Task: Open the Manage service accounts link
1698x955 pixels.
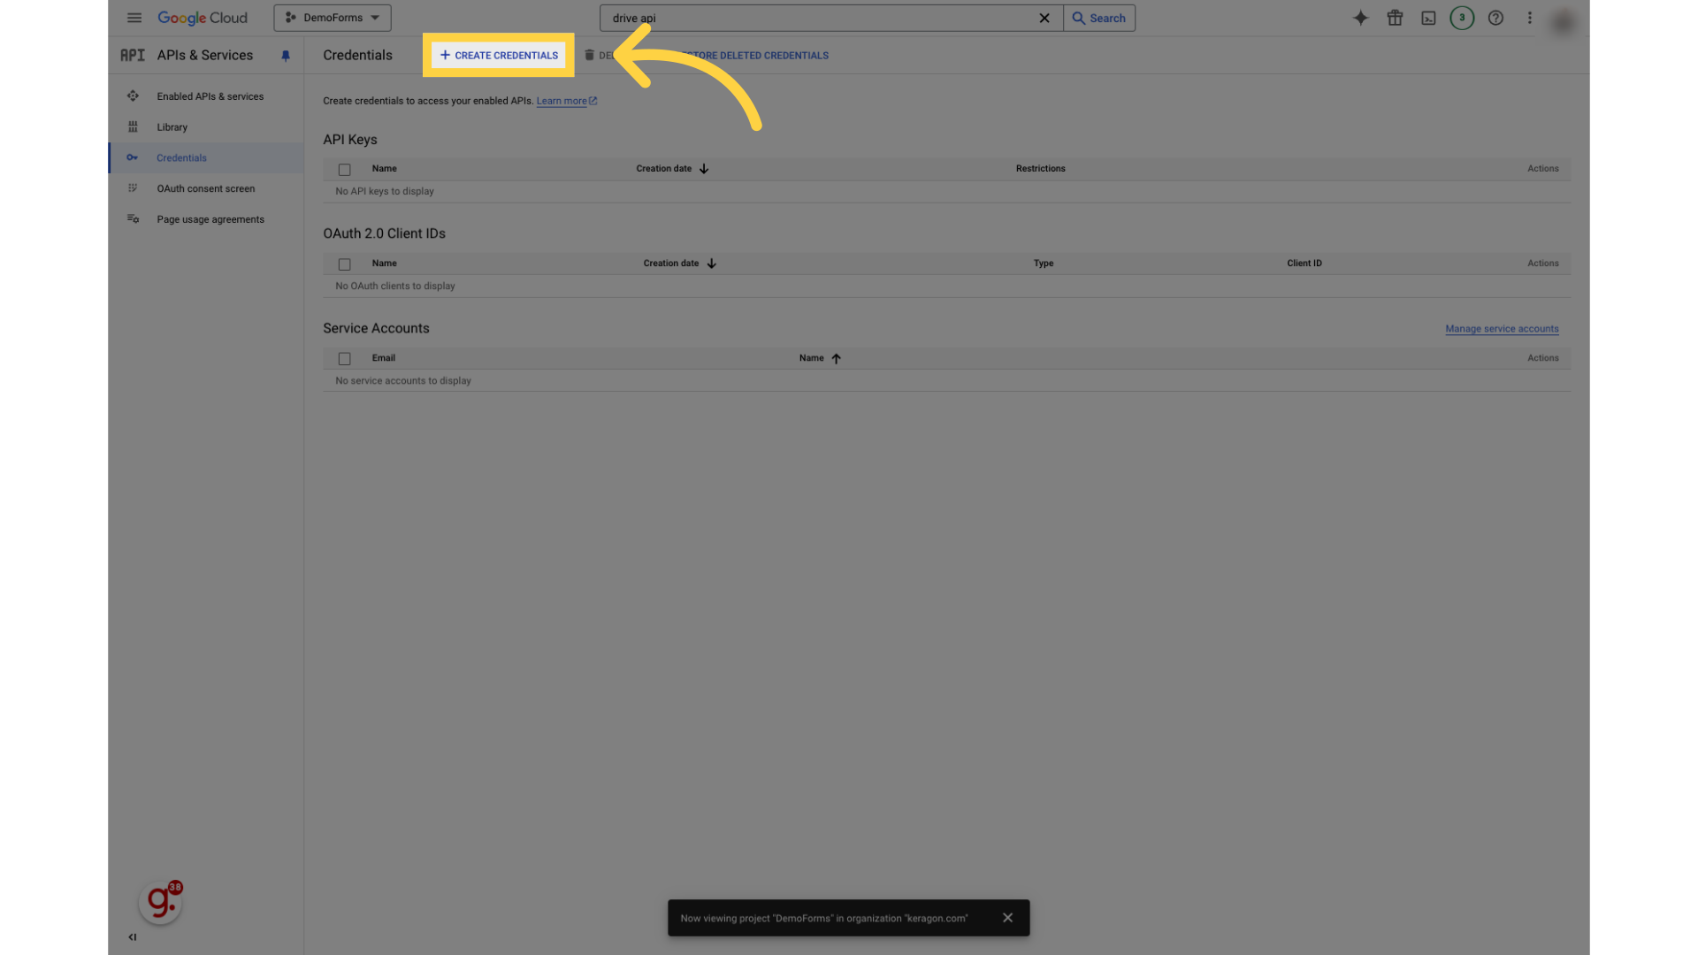Action: (x=1502, y=329)
